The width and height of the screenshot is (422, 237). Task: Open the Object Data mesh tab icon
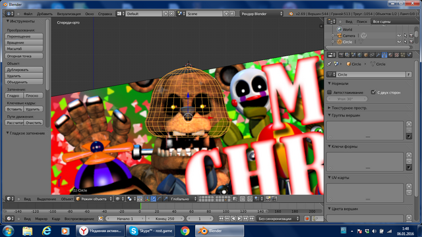tap(384, 55)
